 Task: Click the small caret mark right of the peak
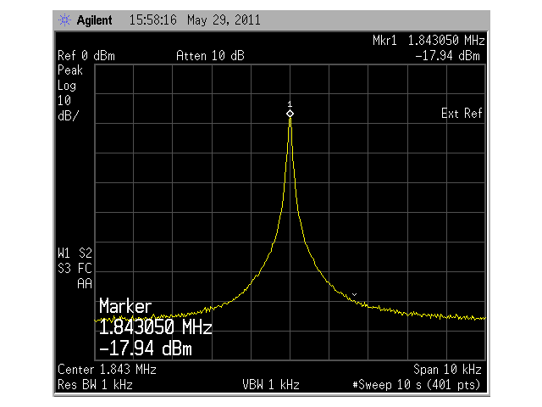pyautogui.click(x=354, y=294)
